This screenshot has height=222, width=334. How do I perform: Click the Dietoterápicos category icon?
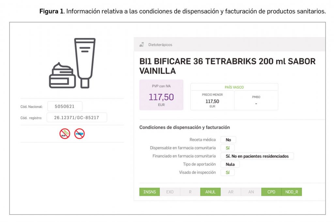[142, 45]
